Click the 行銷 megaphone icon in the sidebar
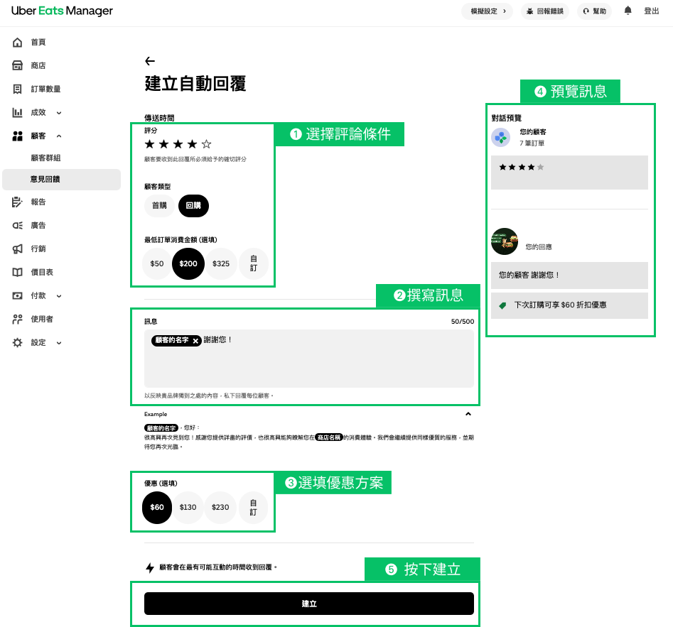The height and width of the screenshot is (627, 673). pyautogui.click(x=18, y=249)
